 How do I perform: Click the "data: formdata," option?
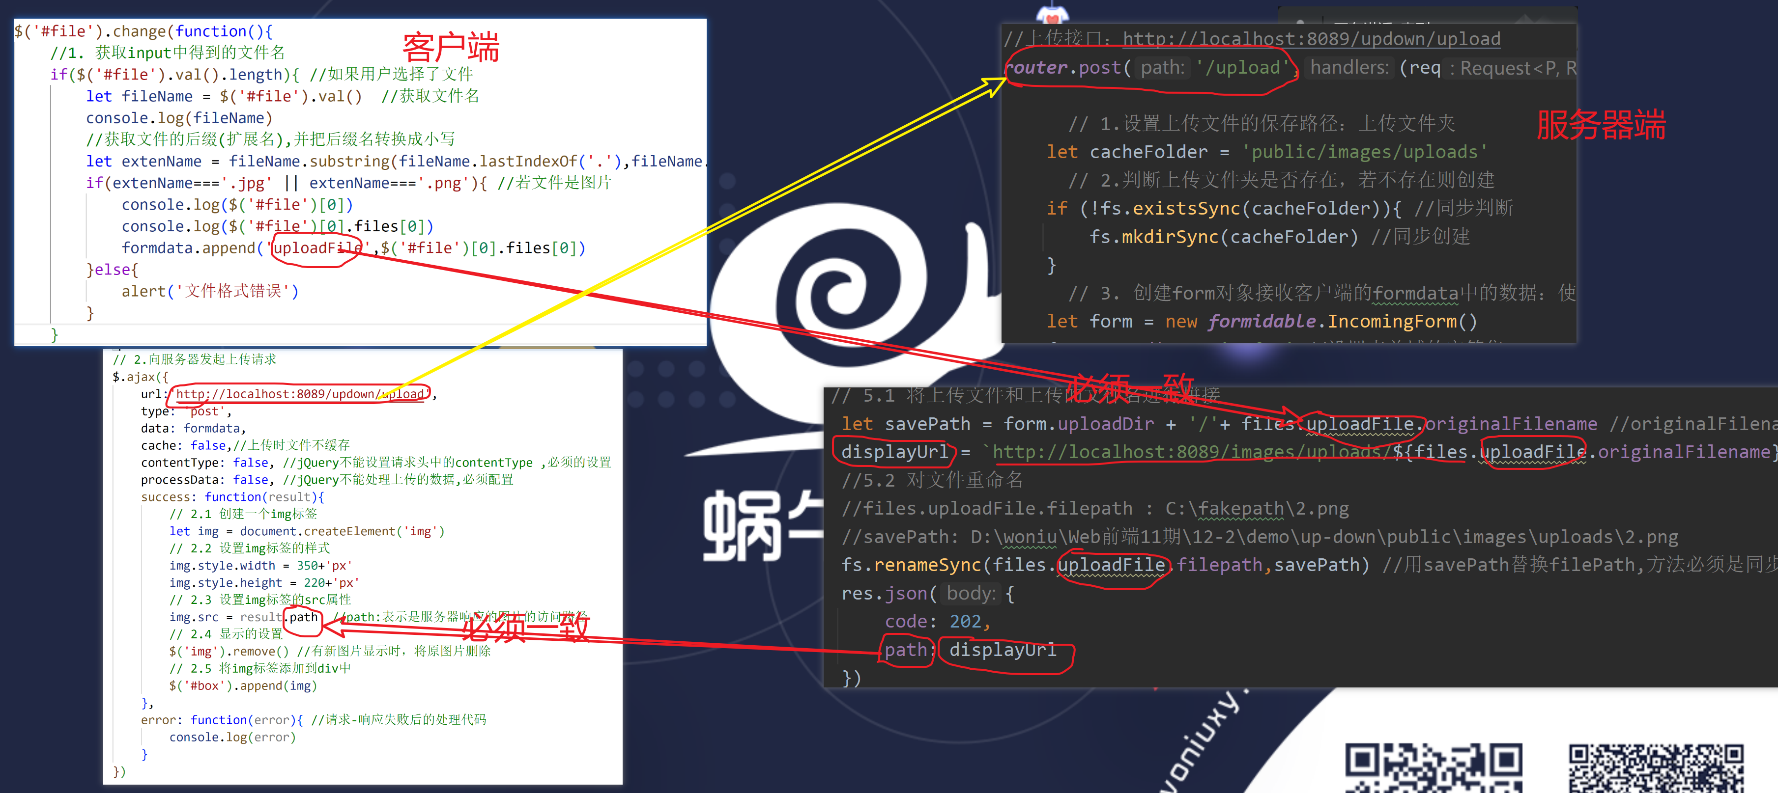tap(193, 428)
